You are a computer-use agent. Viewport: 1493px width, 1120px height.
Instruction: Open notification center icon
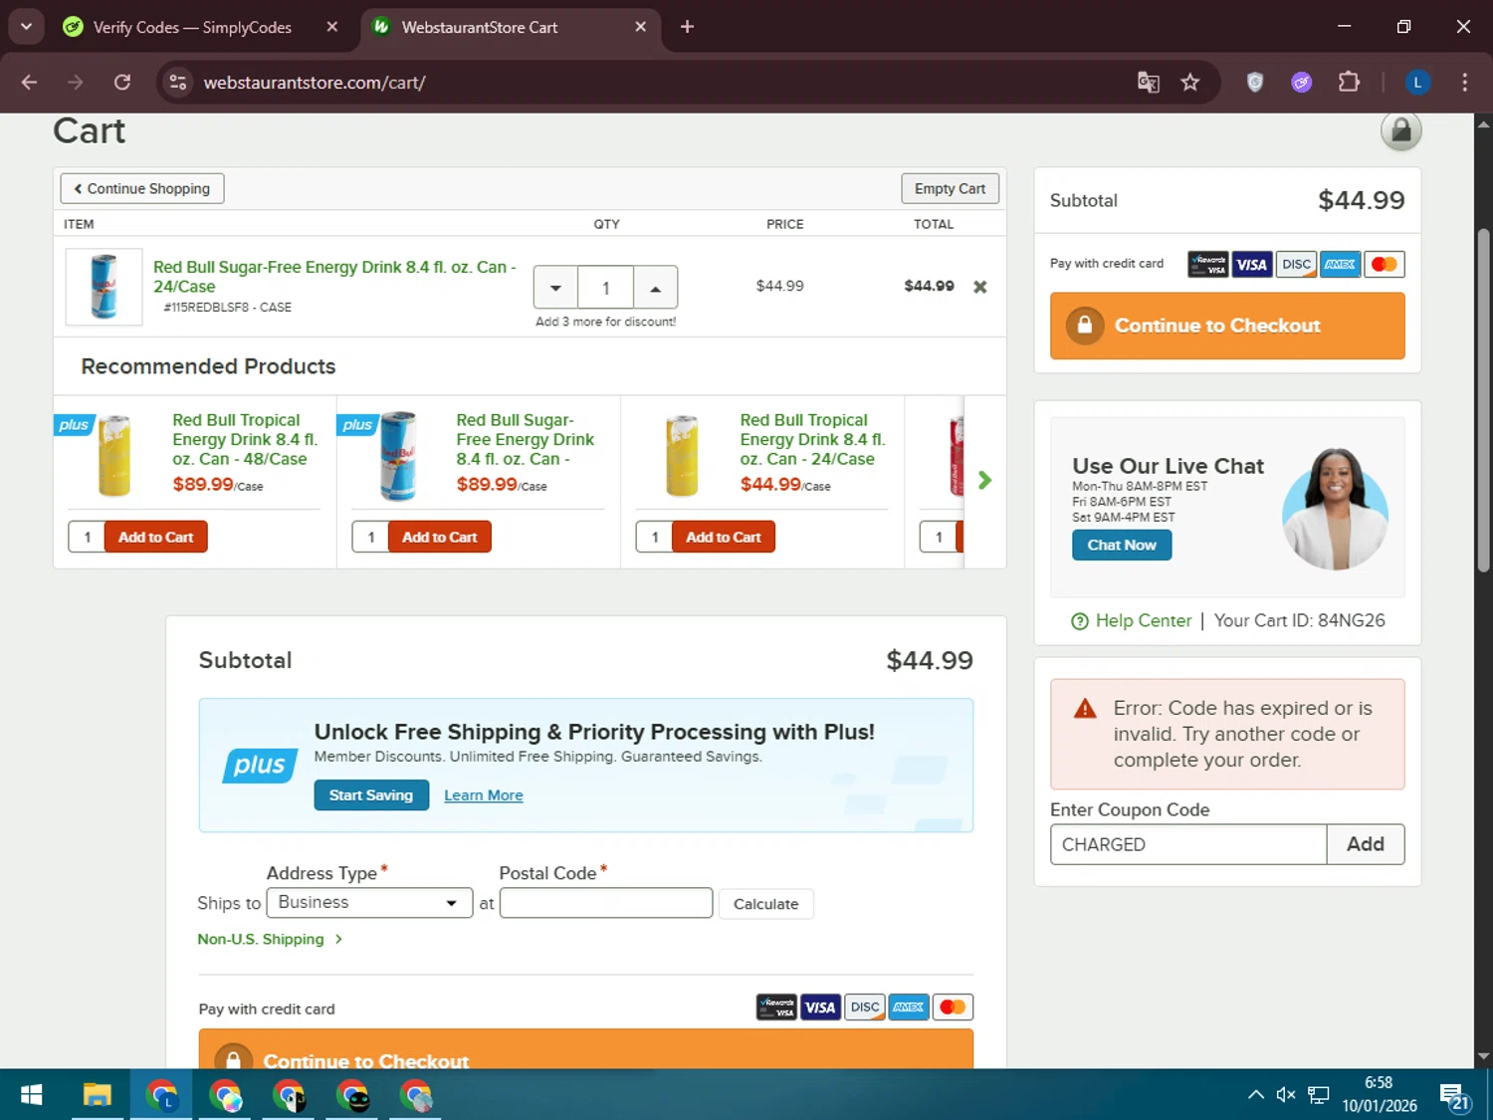click(1453, 1096)
